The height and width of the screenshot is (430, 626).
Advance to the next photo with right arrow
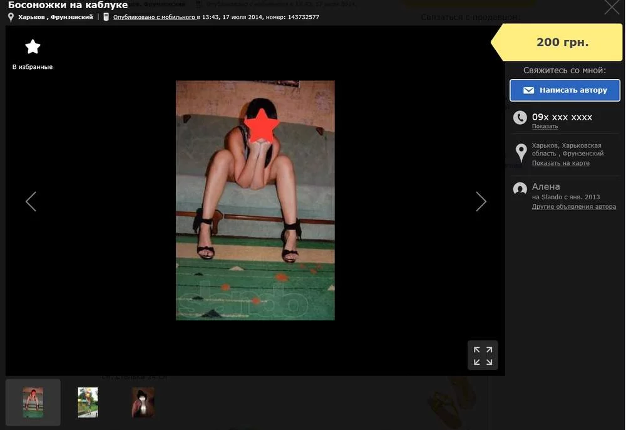[x=481, y=201]
